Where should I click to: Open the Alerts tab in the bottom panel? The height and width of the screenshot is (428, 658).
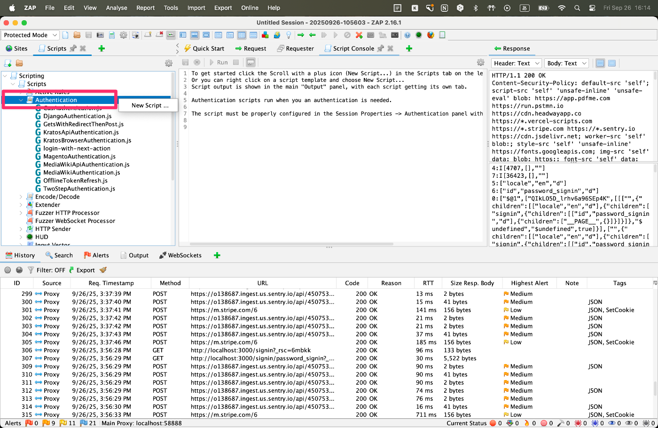96,255
